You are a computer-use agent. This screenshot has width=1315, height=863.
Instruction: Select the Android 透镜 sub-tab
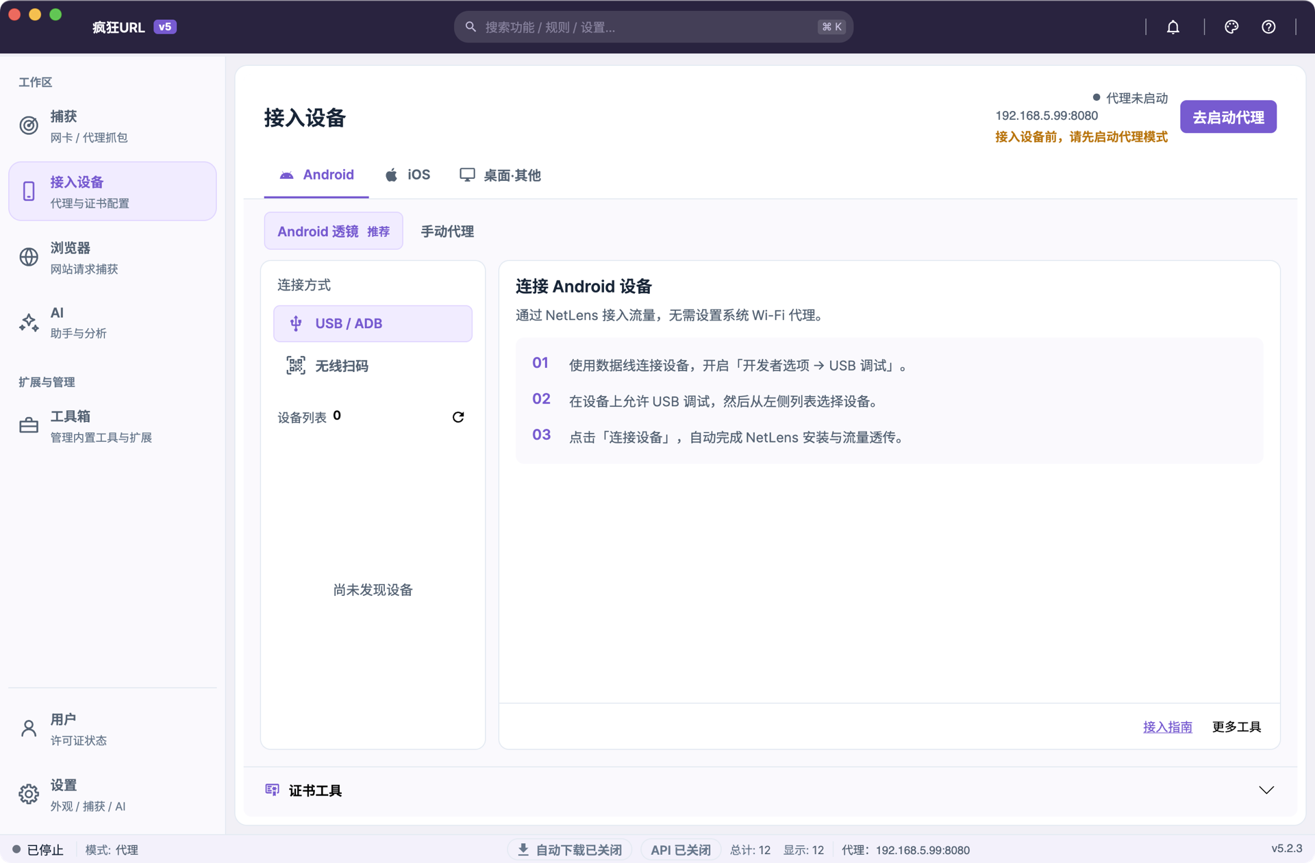(334, 232)
